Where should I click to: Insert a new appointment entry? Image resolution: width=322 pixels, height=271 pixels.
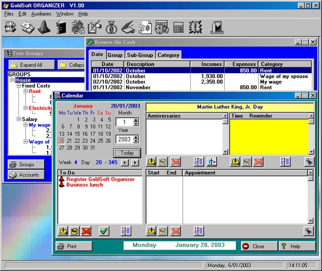point(152,231)
